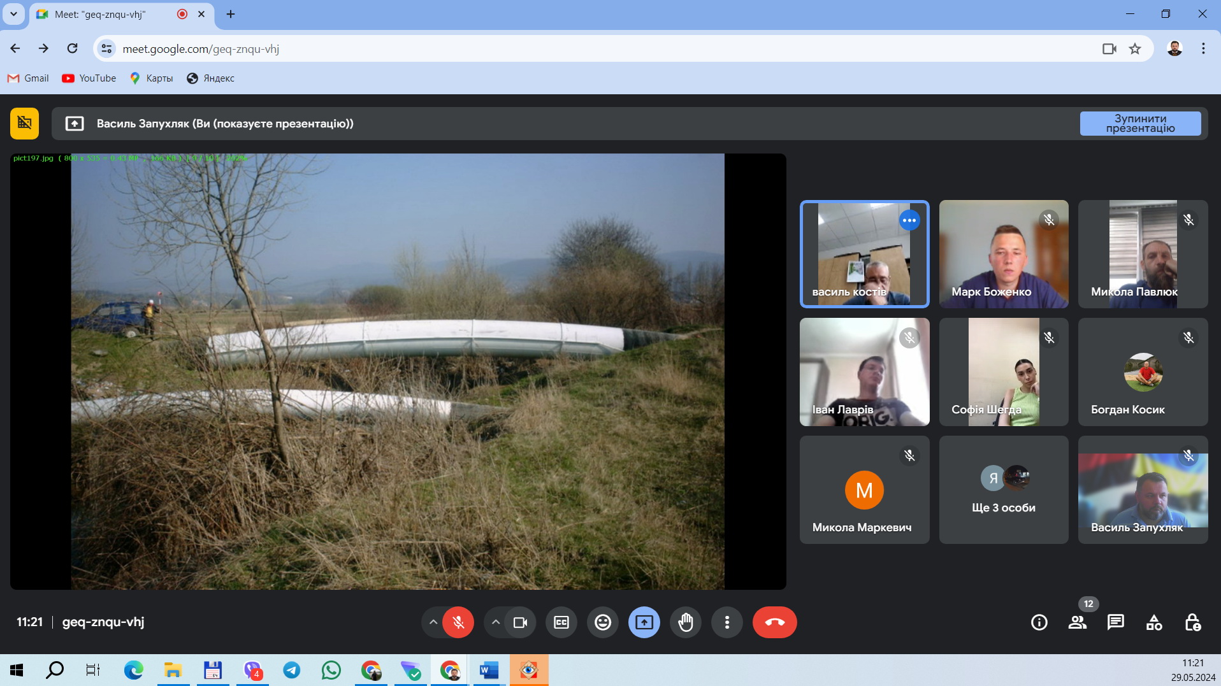Show the participants list panel
The height and width of the screenshot is (686, 1221).
(1078, 622)
